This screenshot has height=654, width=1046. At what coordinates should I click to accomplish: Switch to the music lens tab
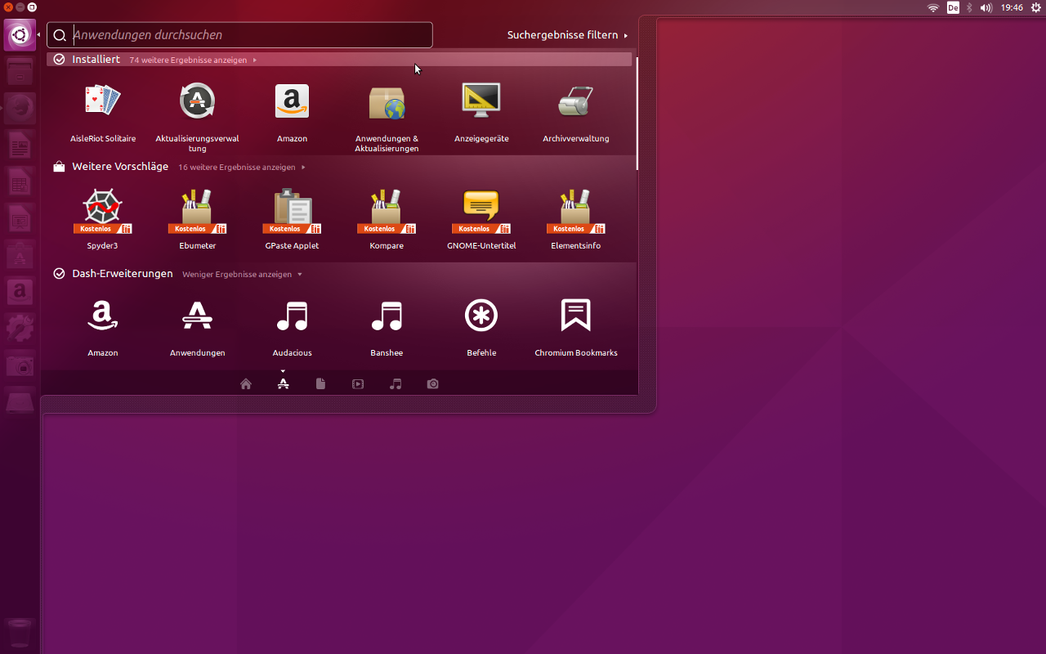(396, 383)
